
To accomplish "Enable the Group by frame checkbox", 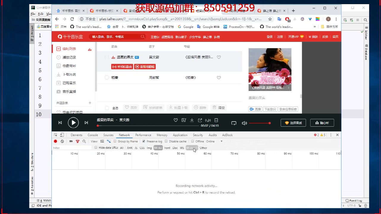I will coord(115,141).
